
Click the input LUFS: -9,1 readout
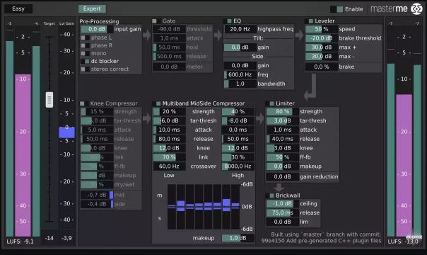[x=21, y=242]
